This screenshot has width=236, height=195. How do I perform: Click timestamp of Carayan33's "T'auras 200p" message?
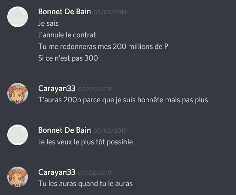(94, 89)
